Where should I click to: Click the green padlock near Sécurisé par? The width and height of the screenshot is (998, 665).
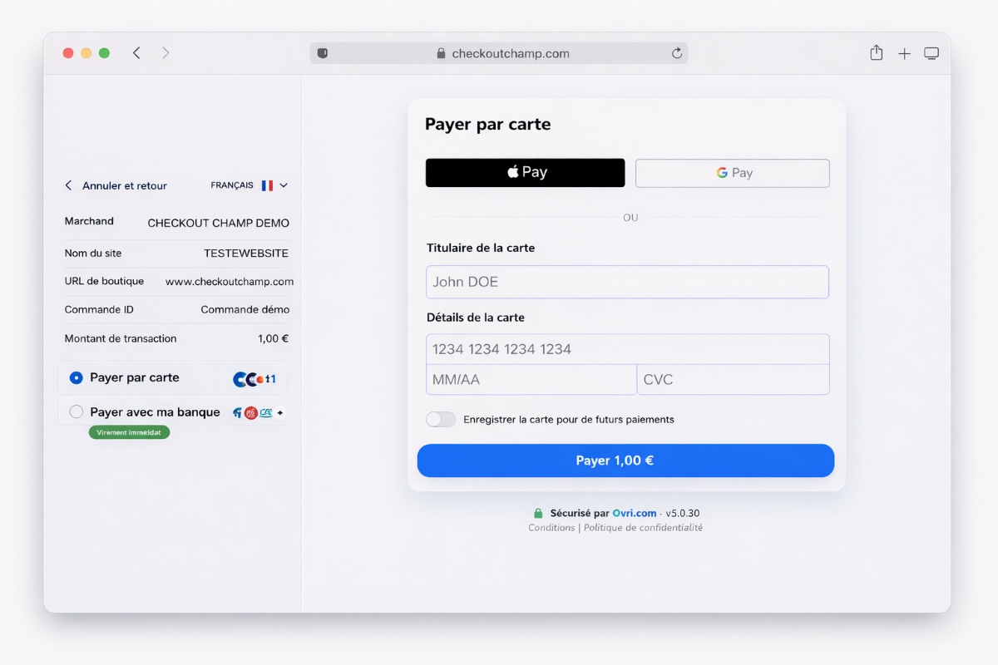pyautogui.click(x=538, y=514)
